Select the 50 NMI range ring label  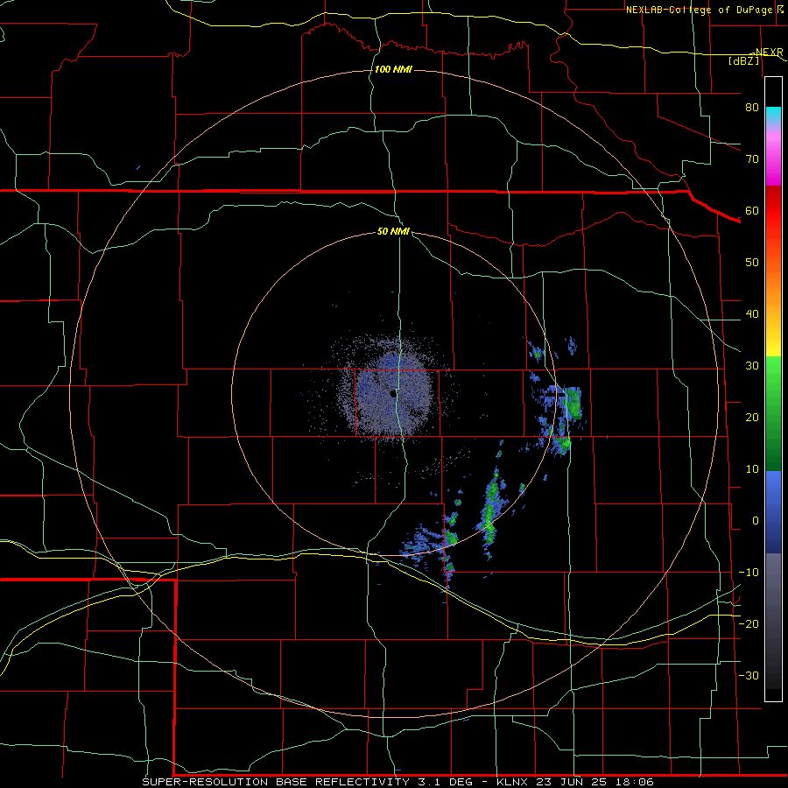click(x=393, y=231)
